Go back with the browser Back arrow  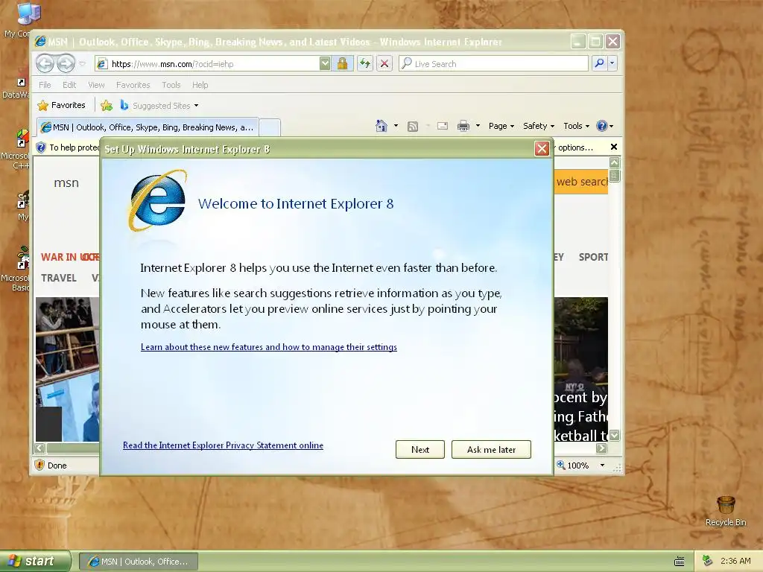point(45,63)
